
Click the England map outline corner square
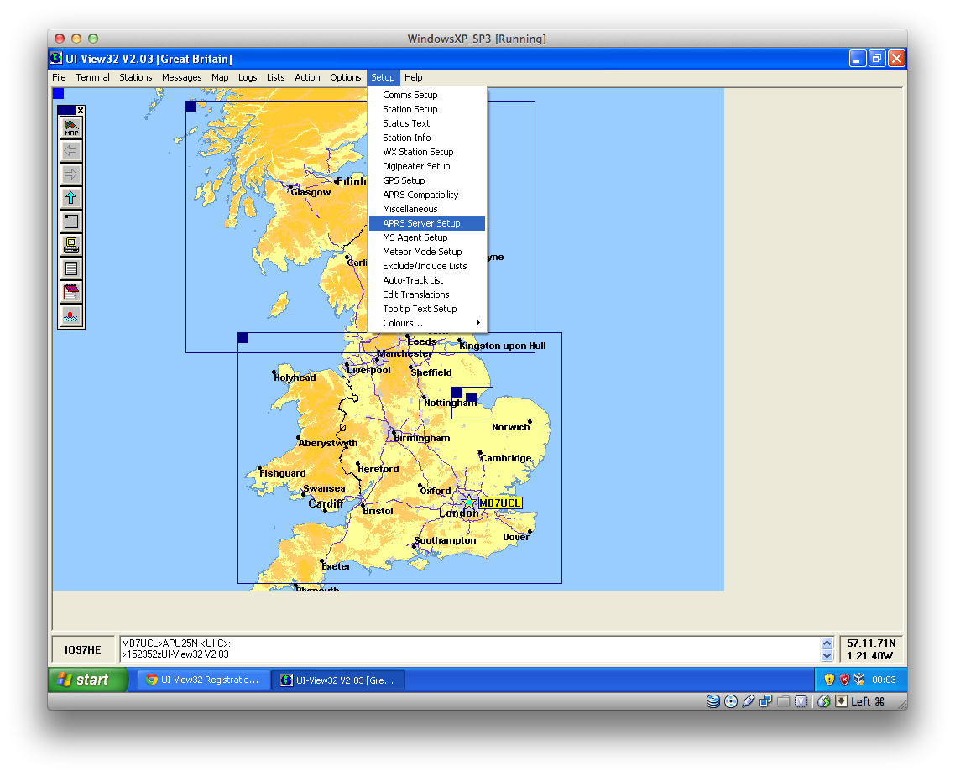[x=243, y=338]
